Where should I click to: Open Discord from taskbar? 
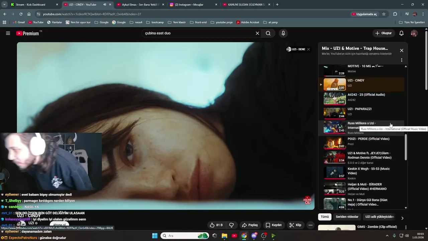point(254,236)
